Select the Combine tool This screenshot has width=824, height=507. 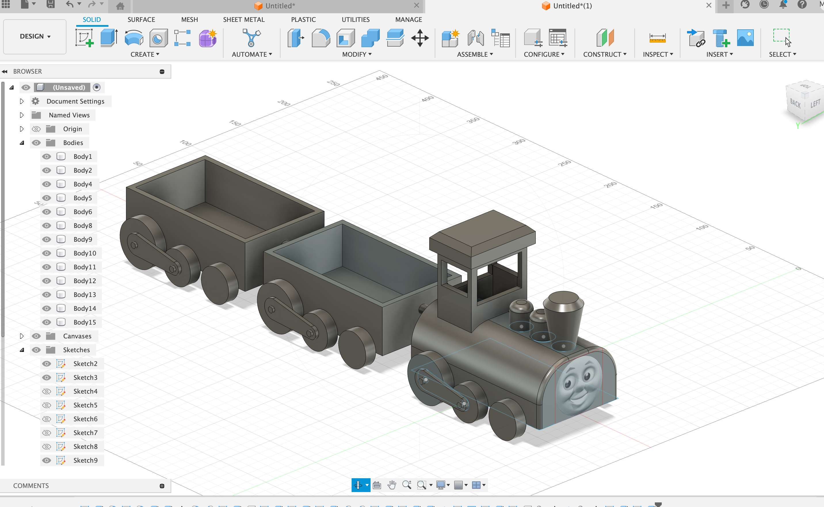coord(371,38)
